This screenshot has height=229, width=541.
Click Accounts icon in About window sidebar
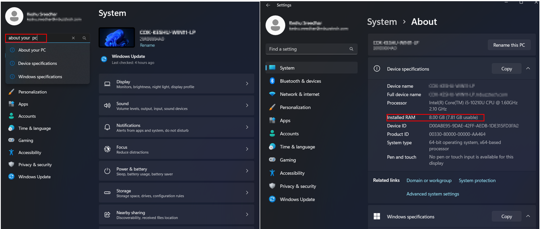coord(272,134)
